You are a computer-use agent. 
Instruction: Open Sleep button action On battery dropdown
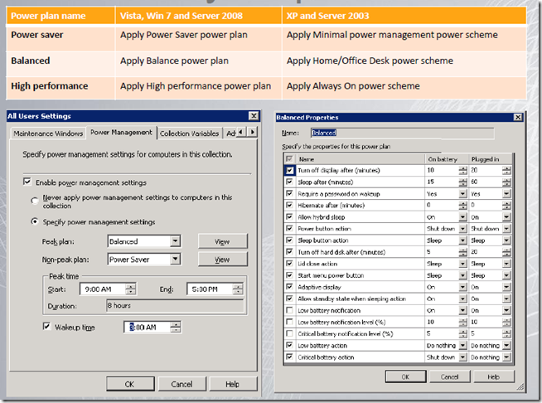[x=462, y=240]
